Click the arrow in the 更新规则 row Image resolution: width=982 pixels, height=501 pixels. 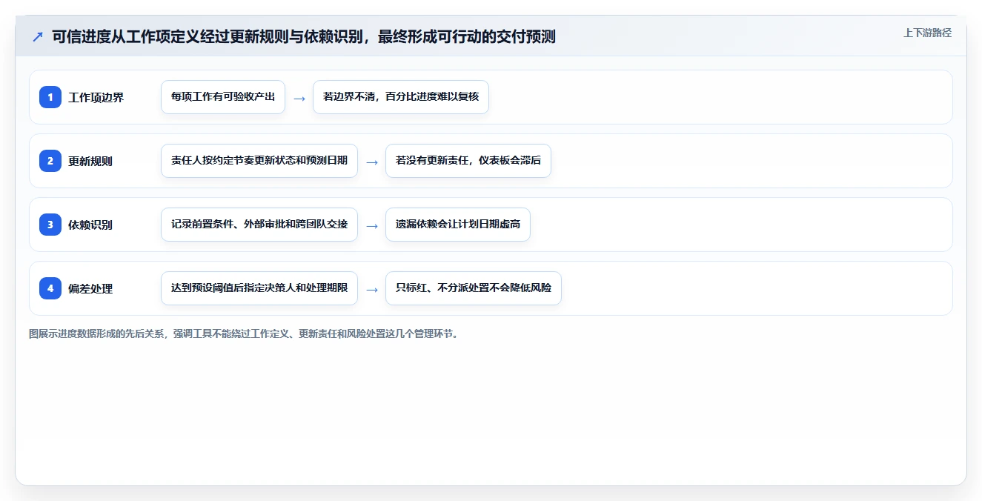[x=372, y=162]
